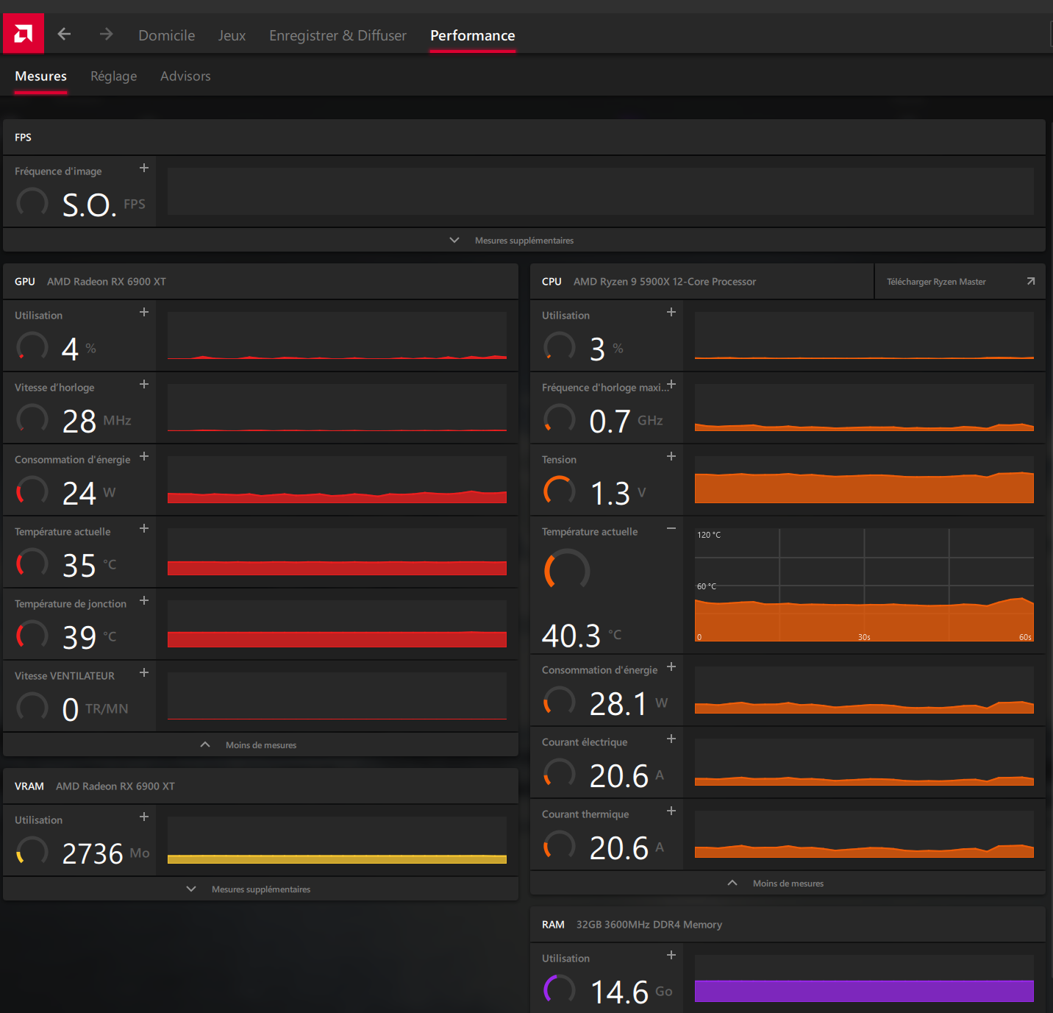Go forward with the right arrow icon
The width and height of the screenshot is (1053, 1013).
click(107, 34)
